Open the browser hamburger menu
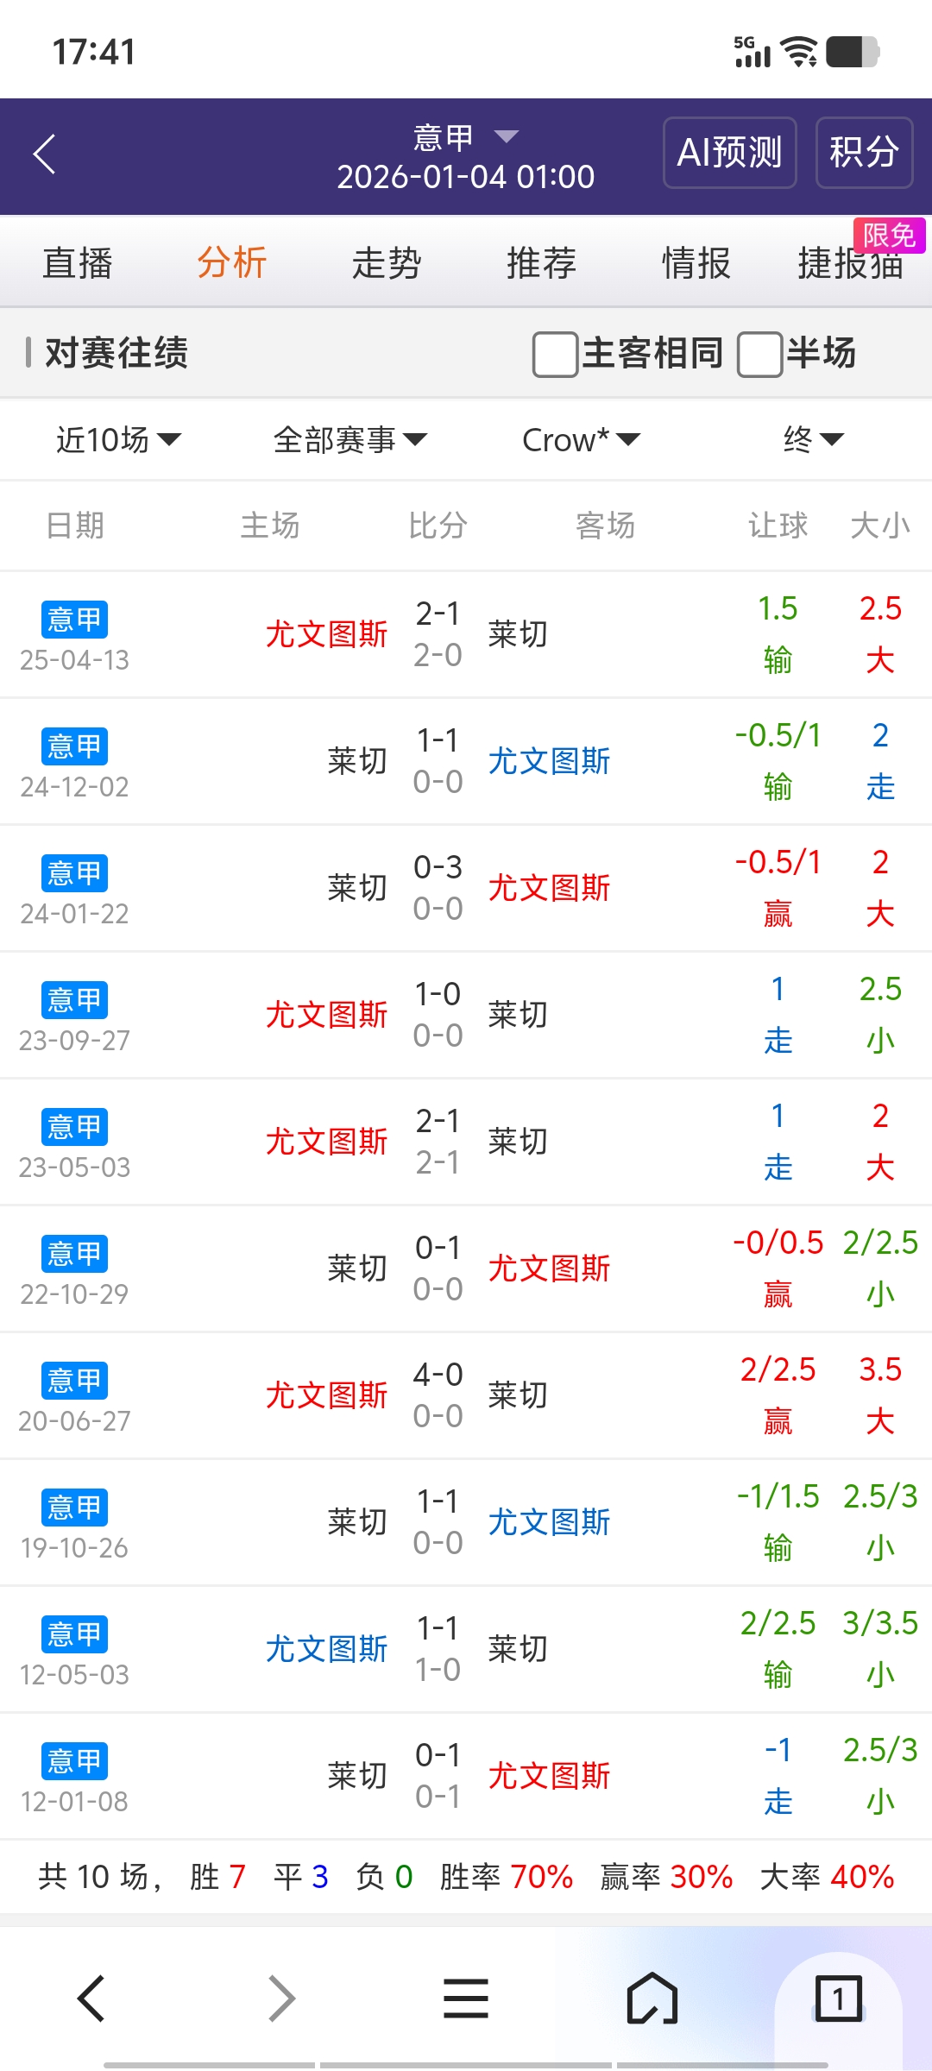932x2071 pixels. click(x=466, y=1999)
